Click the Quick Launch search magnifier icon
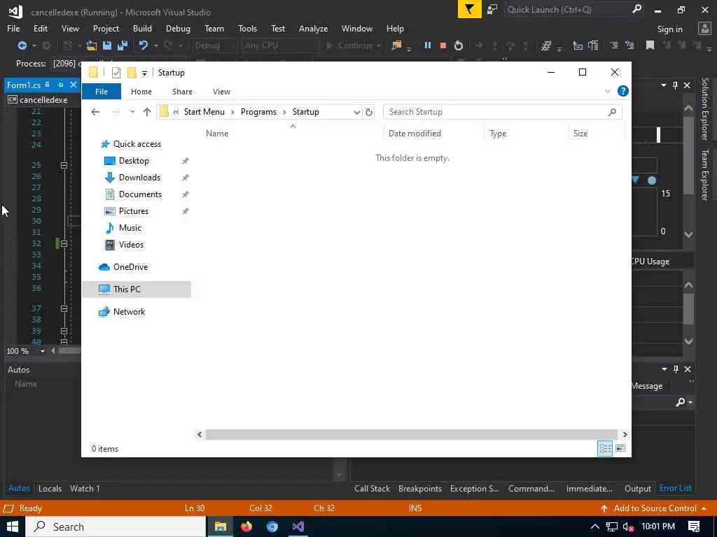Screen dimensions: 717x537 (637, 9)
